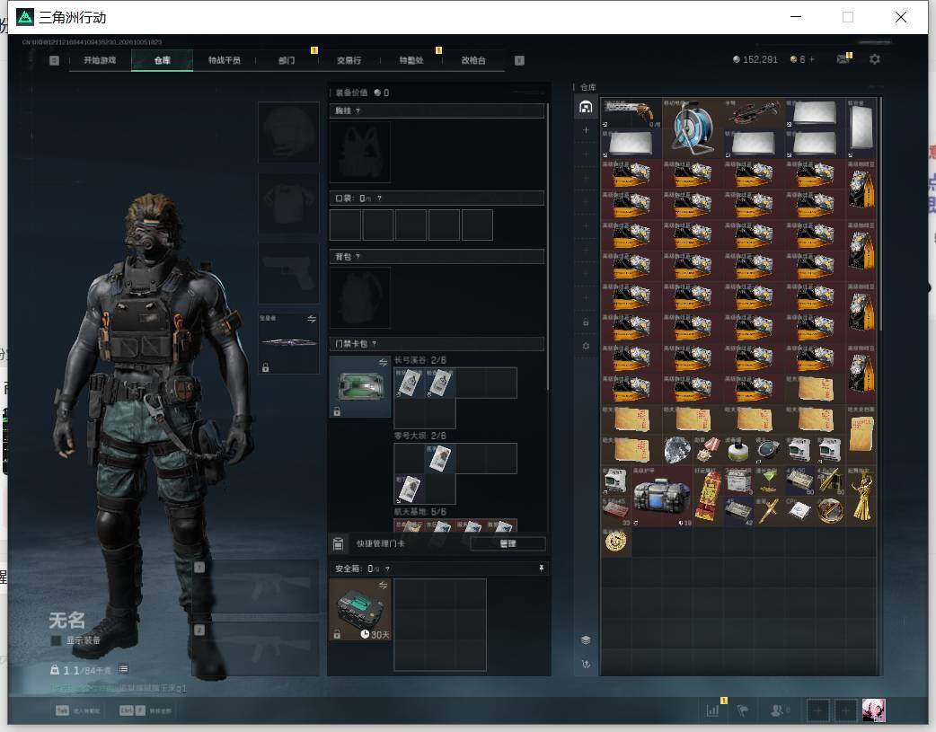Go to the 改枪台 tab
Viewport: 936px width, 732px height.
(x=473, y=60)
